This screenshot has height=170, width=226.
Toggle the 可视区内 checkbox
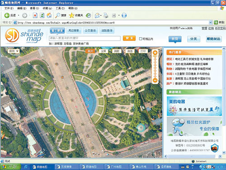[x=141, y=39]
